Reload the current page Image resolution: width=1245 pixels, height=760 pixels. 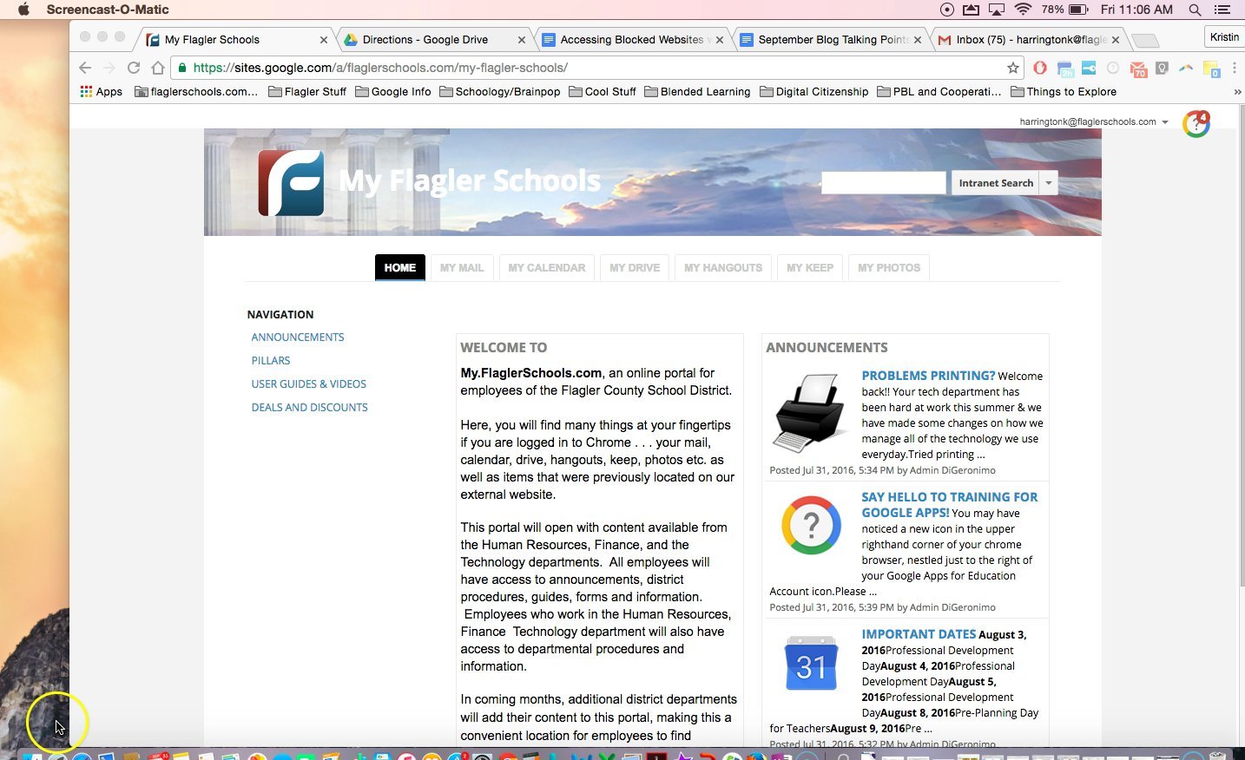[x=133, y=68]
